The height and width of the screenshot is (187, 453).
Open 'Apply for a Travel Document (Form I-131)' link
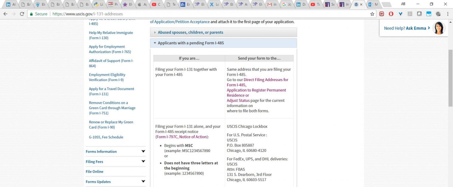point(111,91)
